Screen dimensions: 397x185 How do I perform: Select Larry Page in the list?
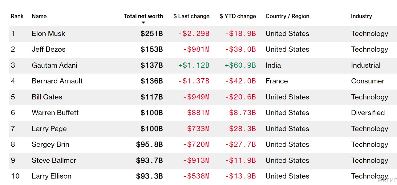pyautogui.click(x=49, y=129)
